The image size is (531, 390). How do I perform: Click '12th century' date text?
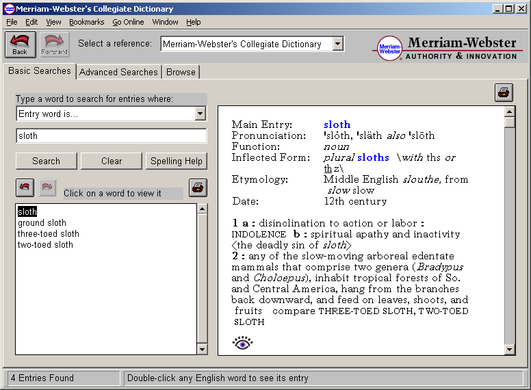355,201
